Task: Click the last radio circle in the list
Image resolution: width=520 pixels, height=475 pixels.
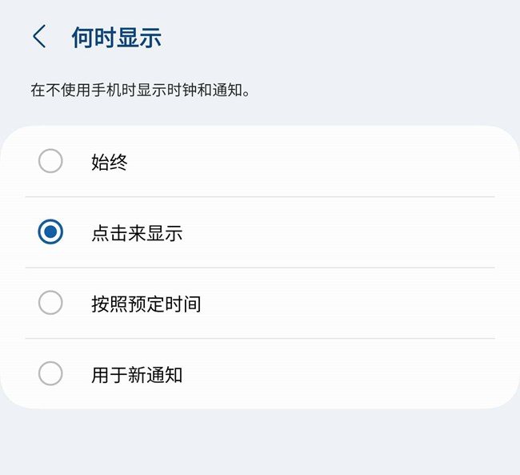Action: [50, 374]
